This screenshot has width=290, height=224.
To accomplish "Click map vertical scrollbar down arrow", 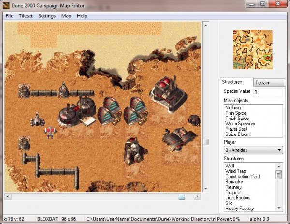I will tap(206, 189).
